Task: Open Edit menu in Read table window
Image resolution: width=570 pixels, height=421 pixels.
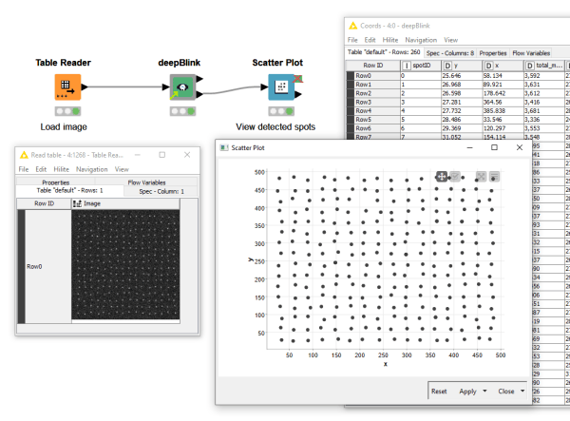Action: 41,169
